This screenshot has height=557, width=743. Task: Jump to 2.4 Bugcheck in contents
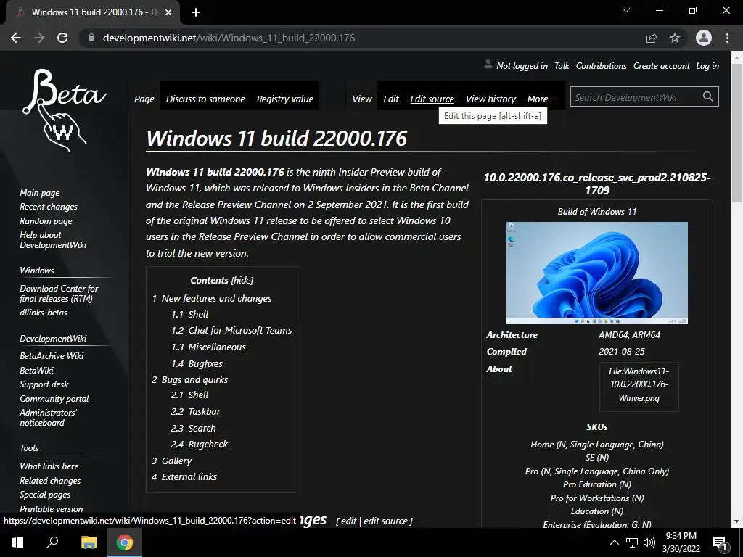coord(199,445)
